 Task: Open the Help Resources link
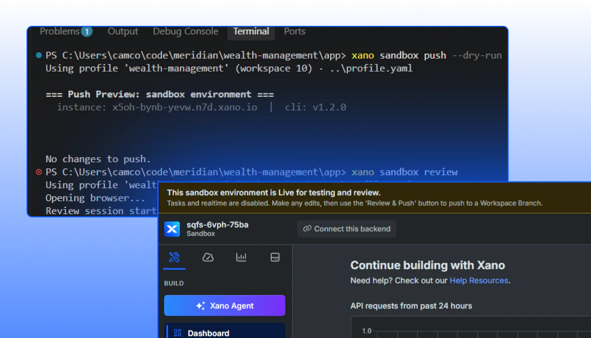479,281
